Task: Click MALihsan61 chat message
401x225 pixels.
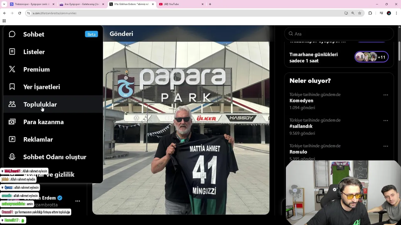Action: coord(24,171)
